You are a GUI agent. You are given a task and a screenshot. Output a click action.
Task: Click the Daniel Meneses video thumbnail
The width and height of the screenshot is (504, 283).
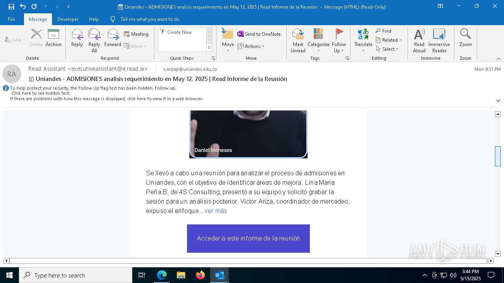(x=248, y=134)
